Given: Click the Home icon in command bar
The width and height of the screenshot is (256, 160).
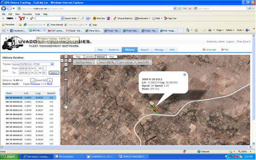Looking at the screenshot, I should click(x=188, y=30).
